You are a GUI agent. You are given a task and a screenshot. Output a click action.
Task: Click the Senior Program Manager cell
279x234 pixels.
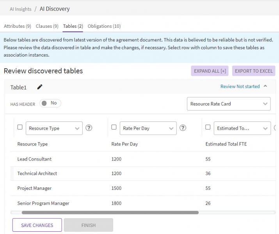pyautogui.click(x=43, y=203)
